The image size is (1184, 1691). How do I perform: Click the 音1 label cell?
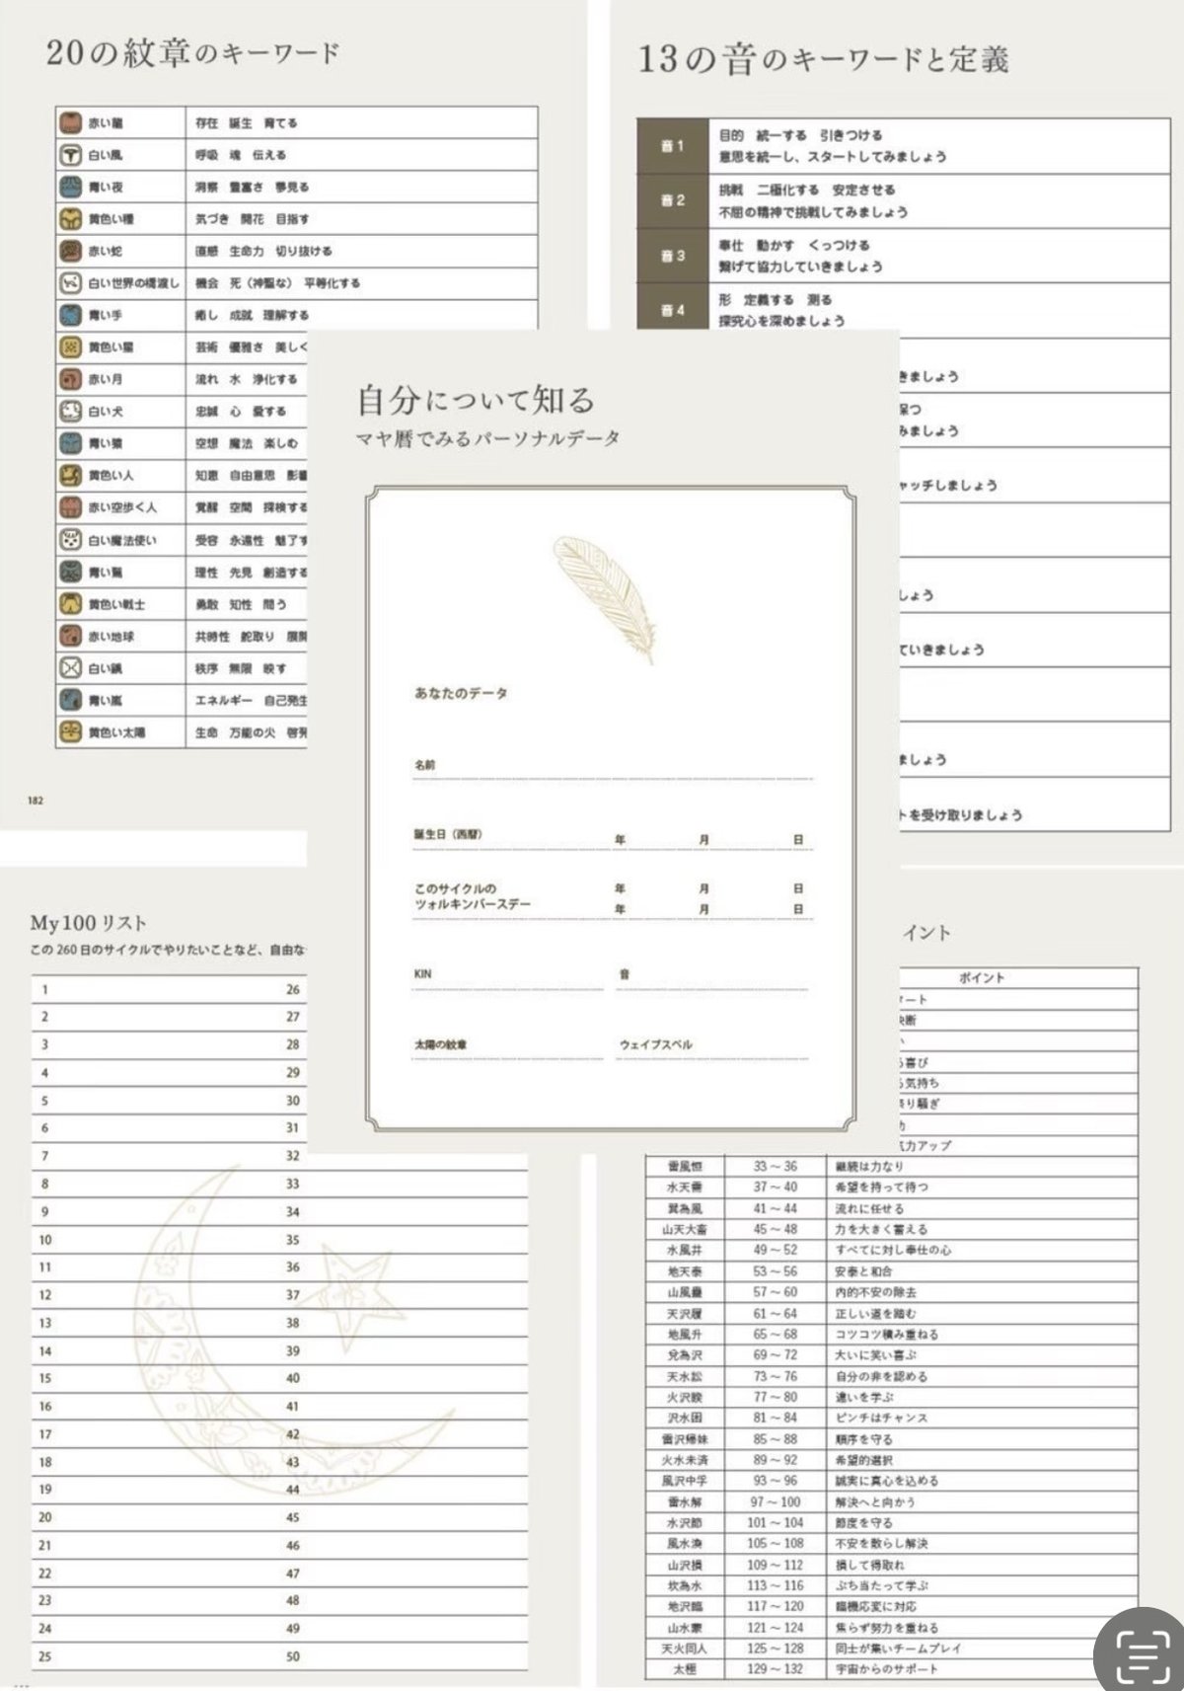[673, 146]
